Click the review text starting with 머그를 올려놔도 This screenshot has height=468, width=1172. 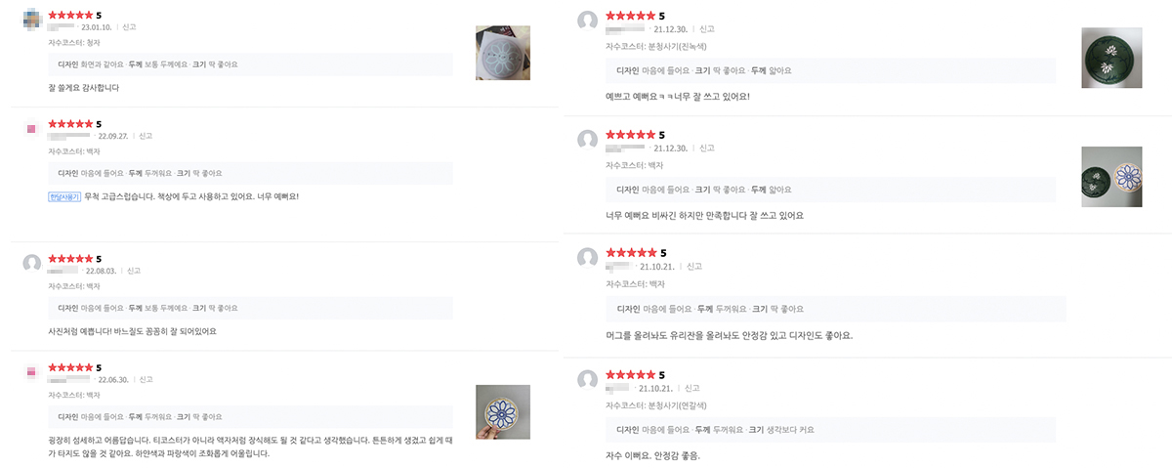[729, 335]
